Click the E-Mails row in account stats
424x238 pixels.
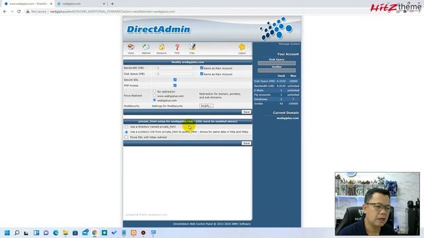(276, 90)
